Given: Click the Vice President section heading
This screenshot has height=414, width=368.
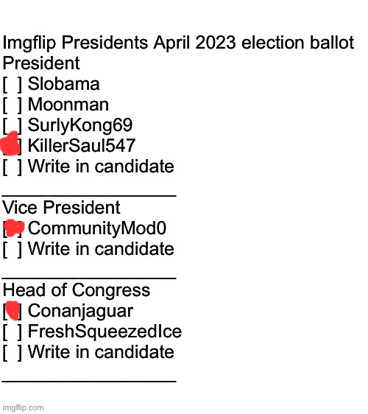Looking at the screenshot, I should pos(62,208).
